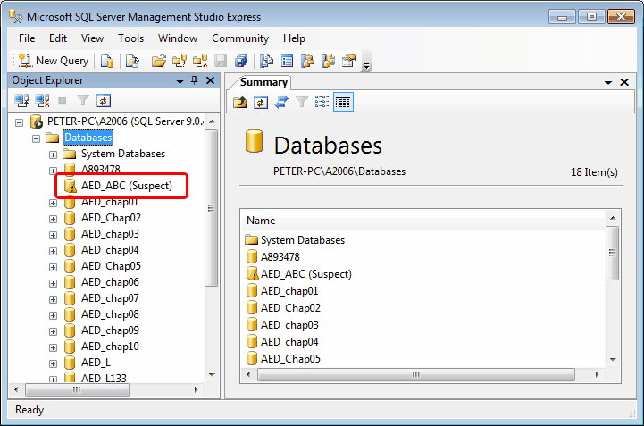The height and width of the screenshot is (426, 644).
Task: Open the Summary pane tab list dropdown
Action: (608, 82)
